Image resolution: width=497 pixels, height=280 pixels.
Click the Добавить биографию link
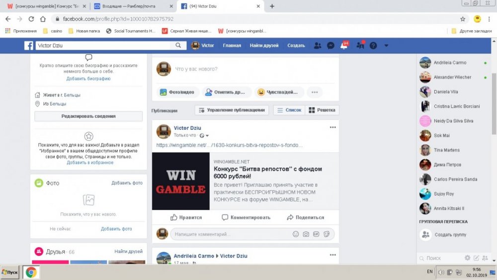click(x=88, y=79)
